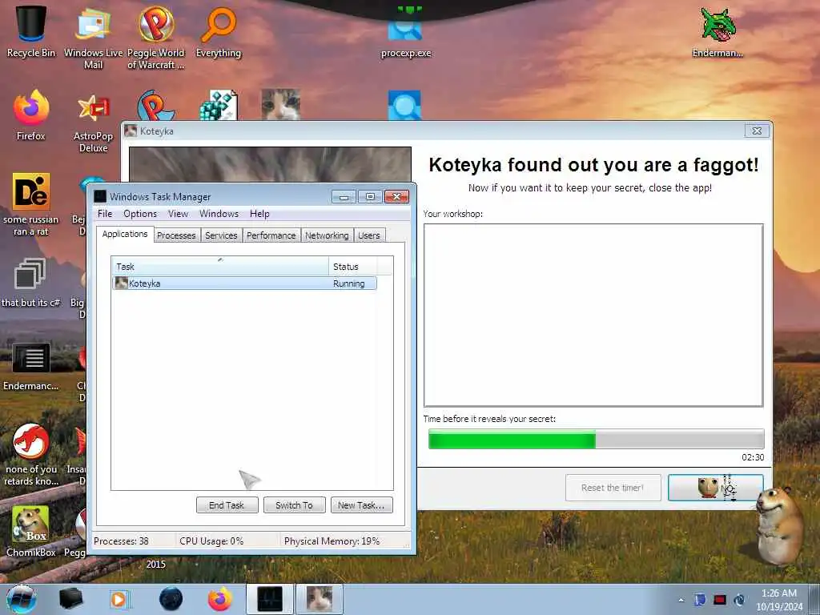Click the Processes: 38 status entry
This screenshot has width=820, height=615.
tap(122, 541)
